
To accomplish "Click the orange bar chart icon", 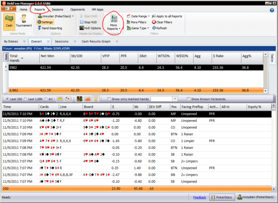I will [88, 99].
